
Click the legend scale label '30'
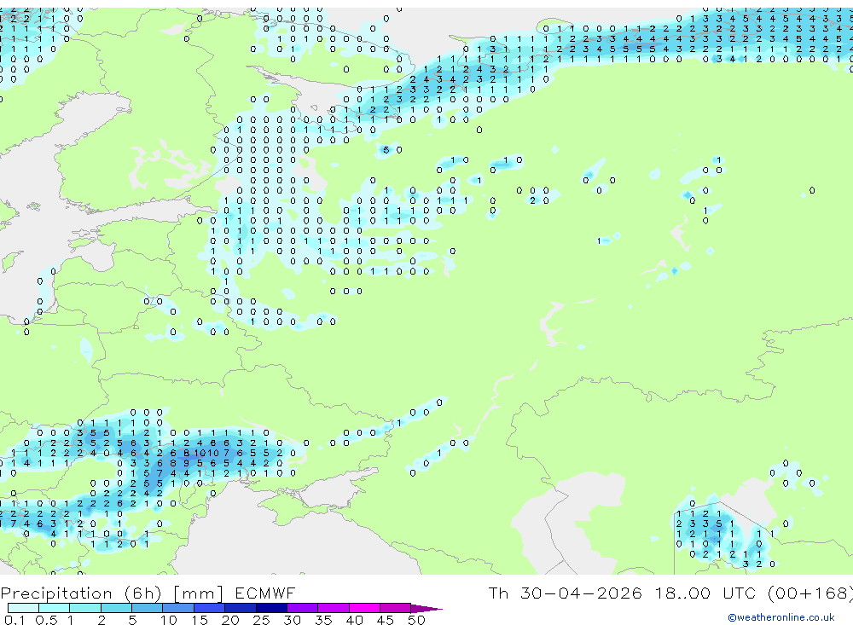[x=292, y=620]
